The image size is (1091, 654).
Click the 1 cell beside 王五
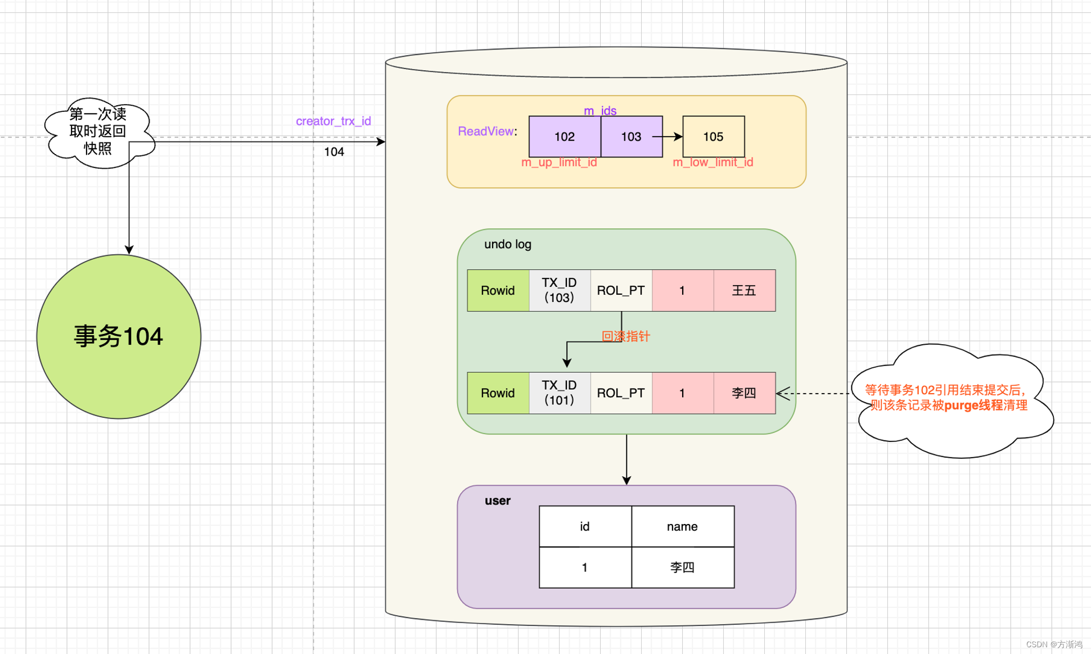pyautogui.click(x=683, y=291)
